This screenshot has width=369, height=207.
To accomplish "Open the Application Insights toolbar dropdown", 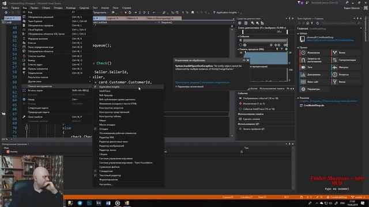I will coord(239,13).
